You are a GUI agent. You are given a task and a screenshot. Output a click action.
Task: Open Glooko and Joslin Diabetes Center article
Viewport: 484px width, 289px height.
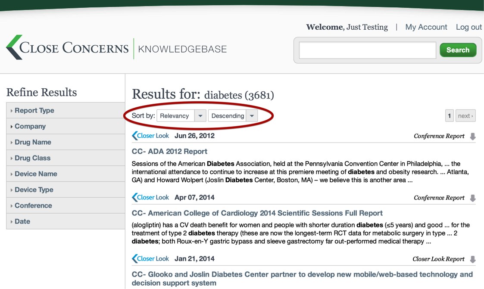tap(302, 279)
